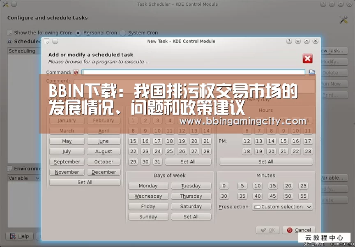The image size is (355, 247).
Task: Toggle the July month button
Action: tap(67, 151)
